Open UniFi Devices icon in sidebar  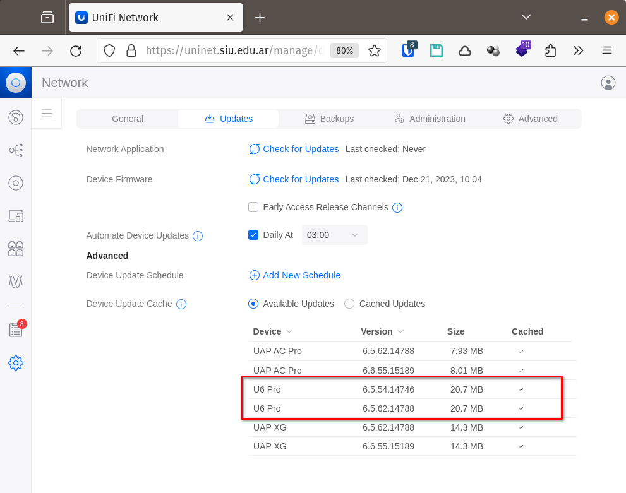(x=16, y=183)
